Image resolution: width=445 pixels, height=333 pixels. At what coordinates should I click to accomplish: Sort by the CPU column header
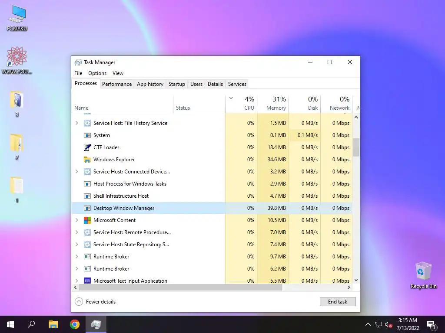[241, 104]
